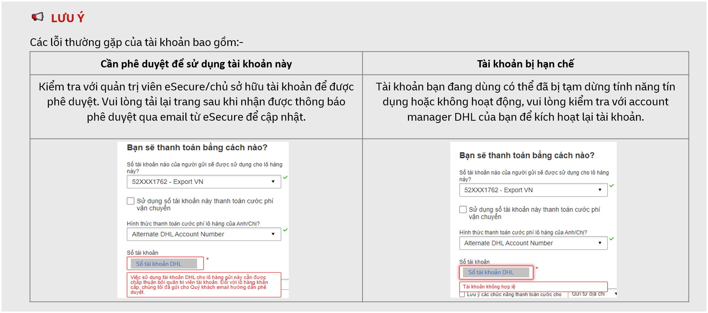
Task: Click the green checkmark beside left account dropdown
Action: [285, 177]
